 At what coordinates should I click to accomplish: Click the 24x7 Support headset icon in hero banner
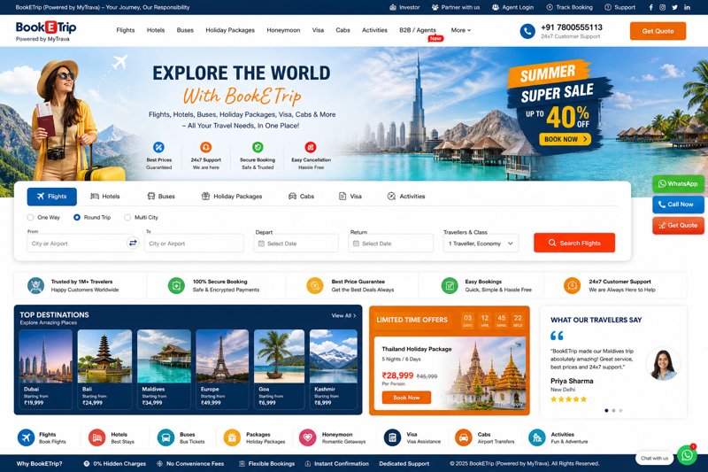tap(206, 147)
